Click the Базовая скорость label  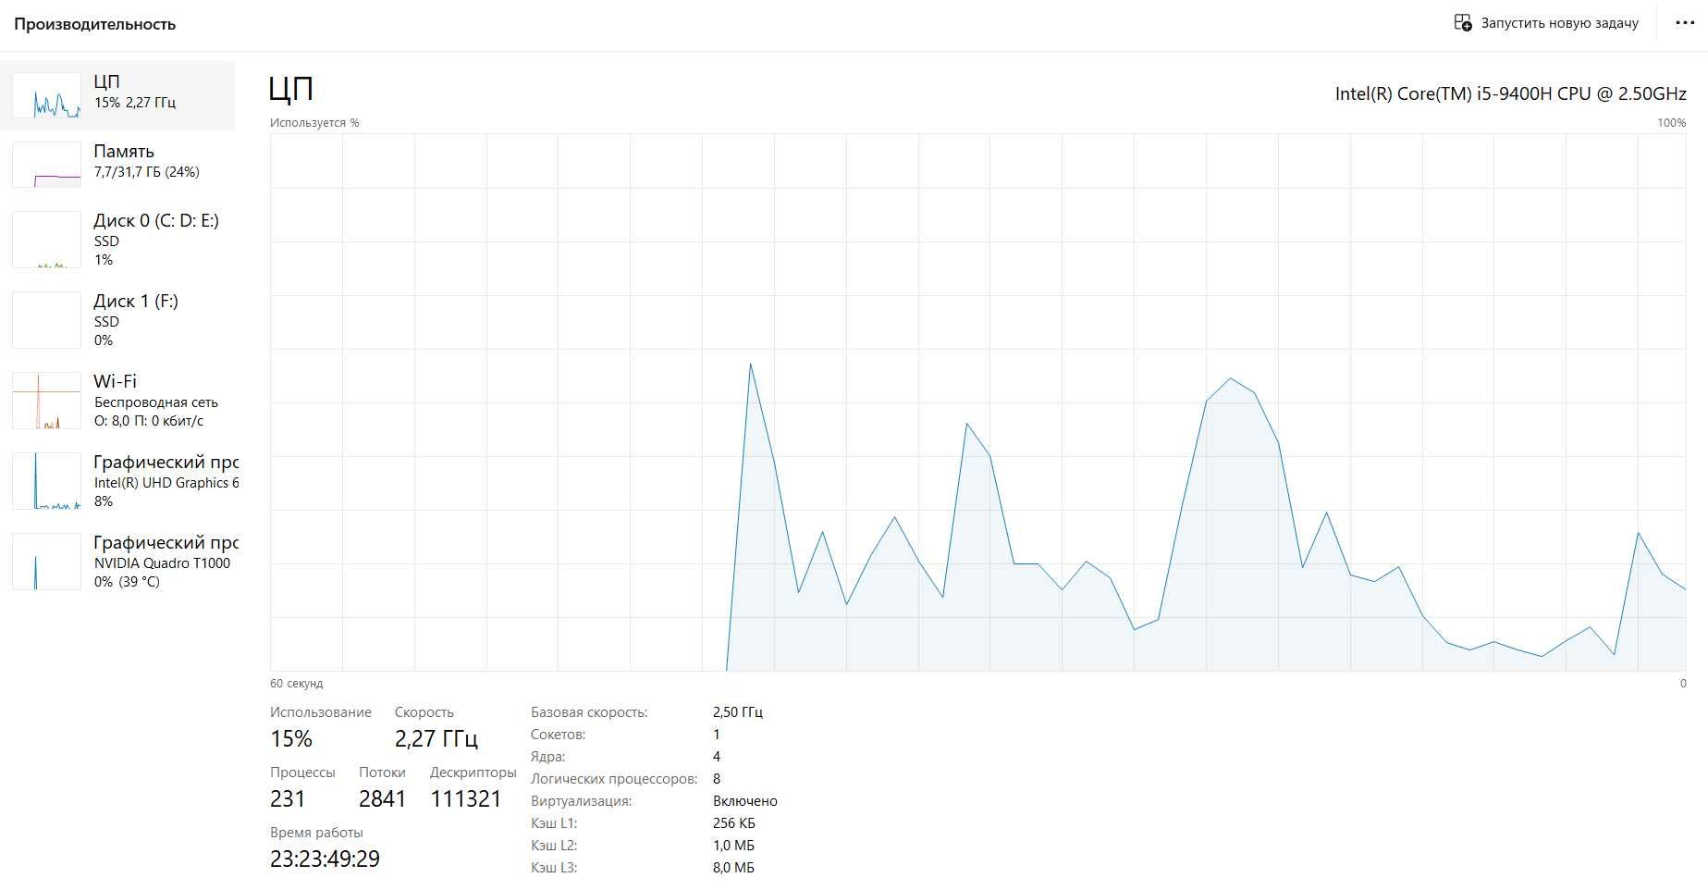click(x=589, y=712)
